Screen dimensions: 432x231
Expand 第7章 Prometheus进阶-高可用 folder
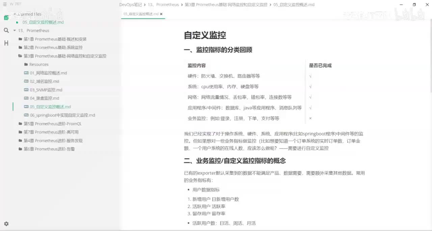click(51, 132)
